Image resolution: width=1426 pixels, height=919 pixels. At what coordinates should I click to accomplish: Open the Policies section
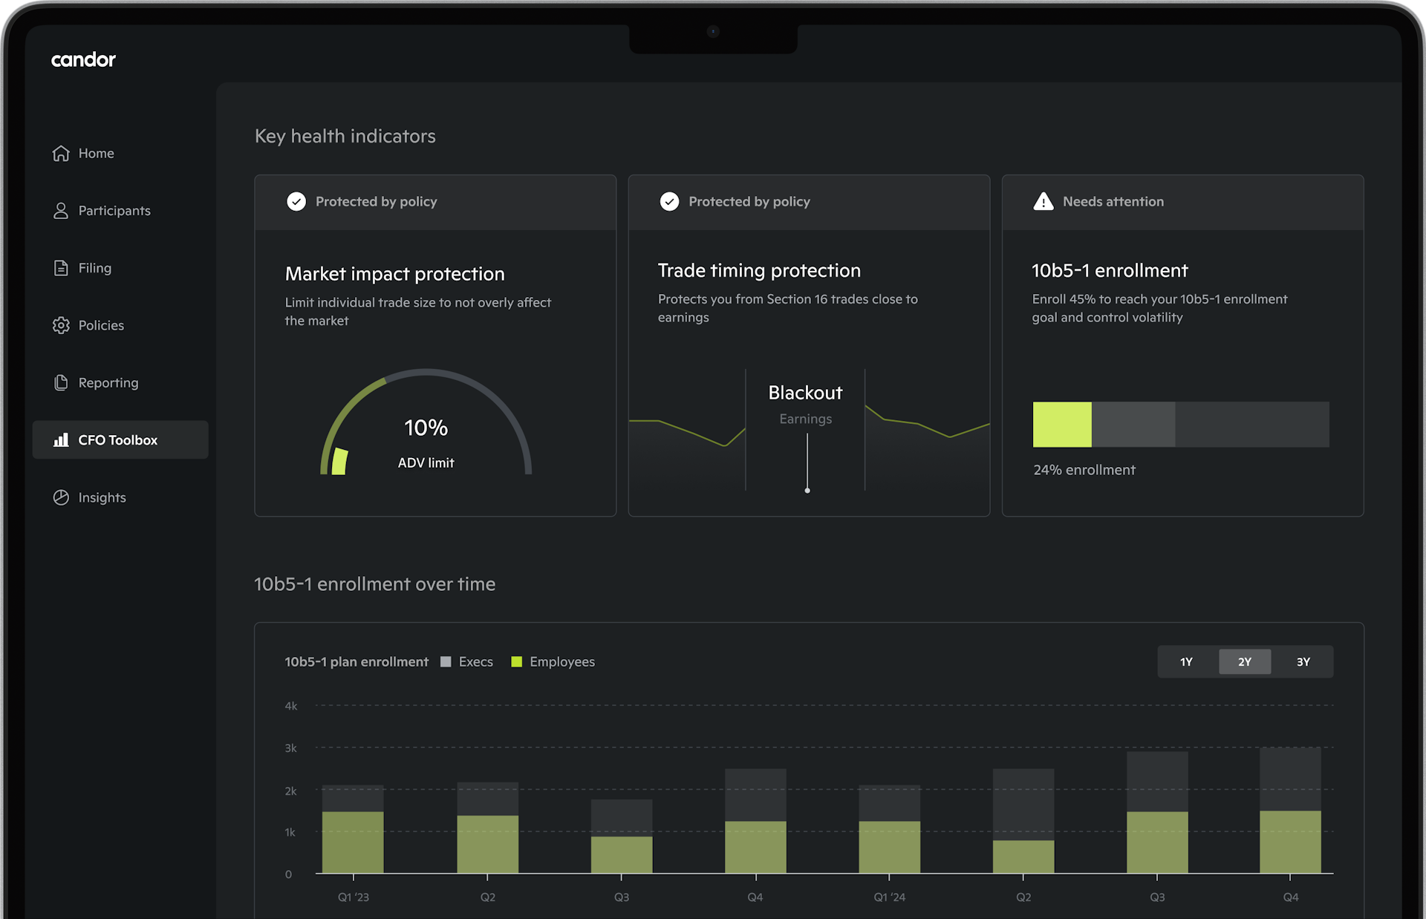click(x=120, y=325)
